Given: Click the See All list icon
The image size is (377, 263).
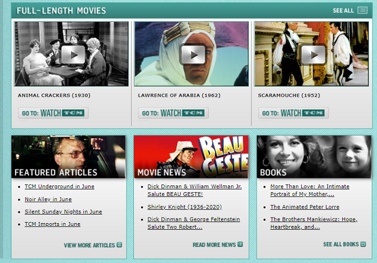Looking at the screenshot, I should pyautogui.click(x=362, y=10).
